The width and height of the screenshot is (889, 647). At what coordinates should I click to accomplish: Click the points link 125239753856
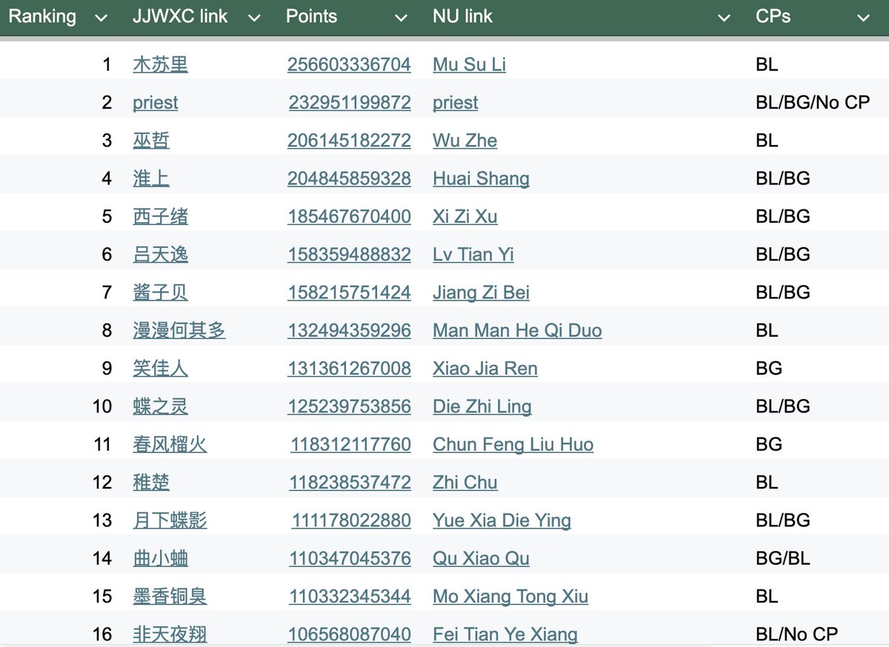tap(349, 406)
